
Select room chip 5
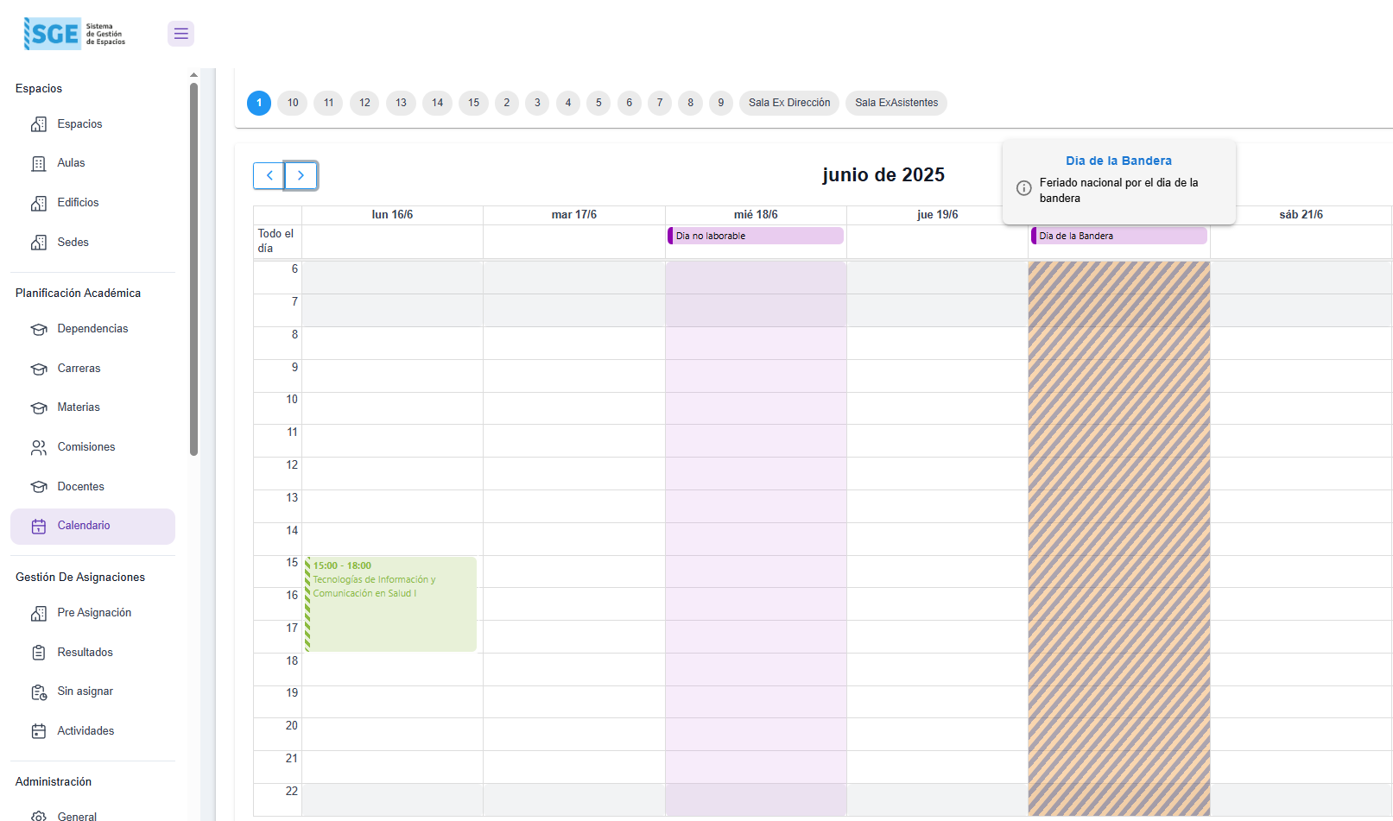(x=598, y=103)
